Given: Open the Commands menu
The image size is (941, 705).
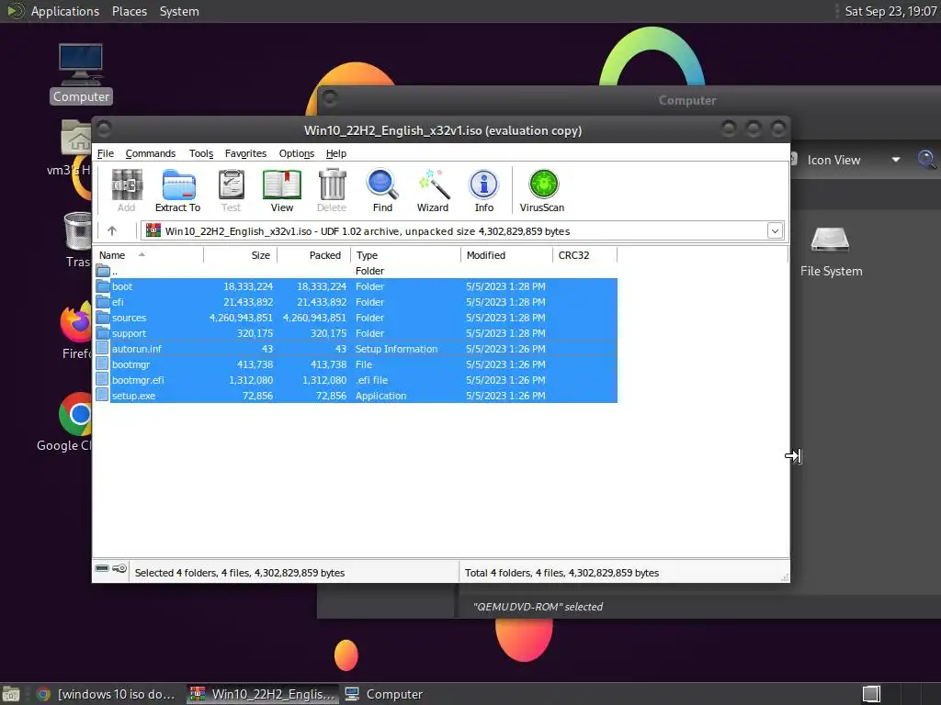Looking at the screenshot, I should (151, 153).
